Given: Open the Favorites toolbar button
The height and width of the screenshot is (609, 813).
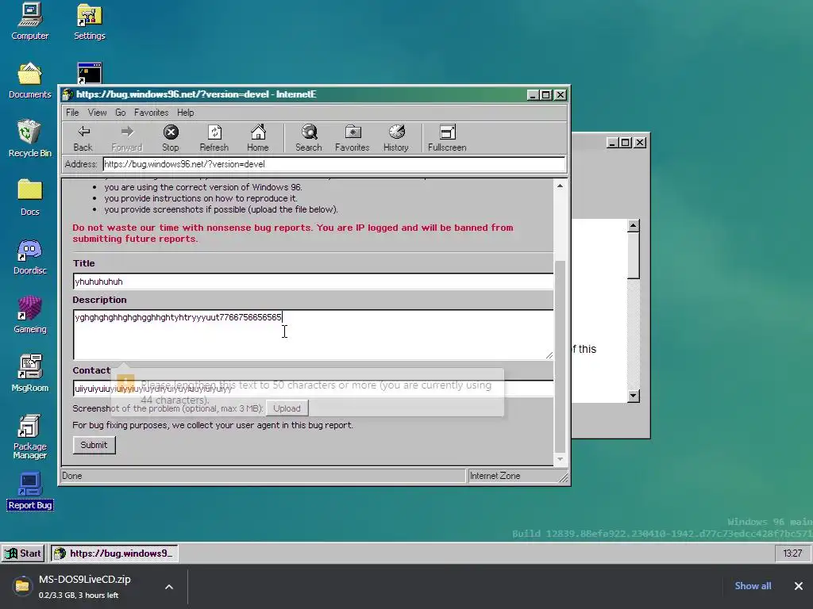Looking at the screenshot, I should tap(352, 138).
